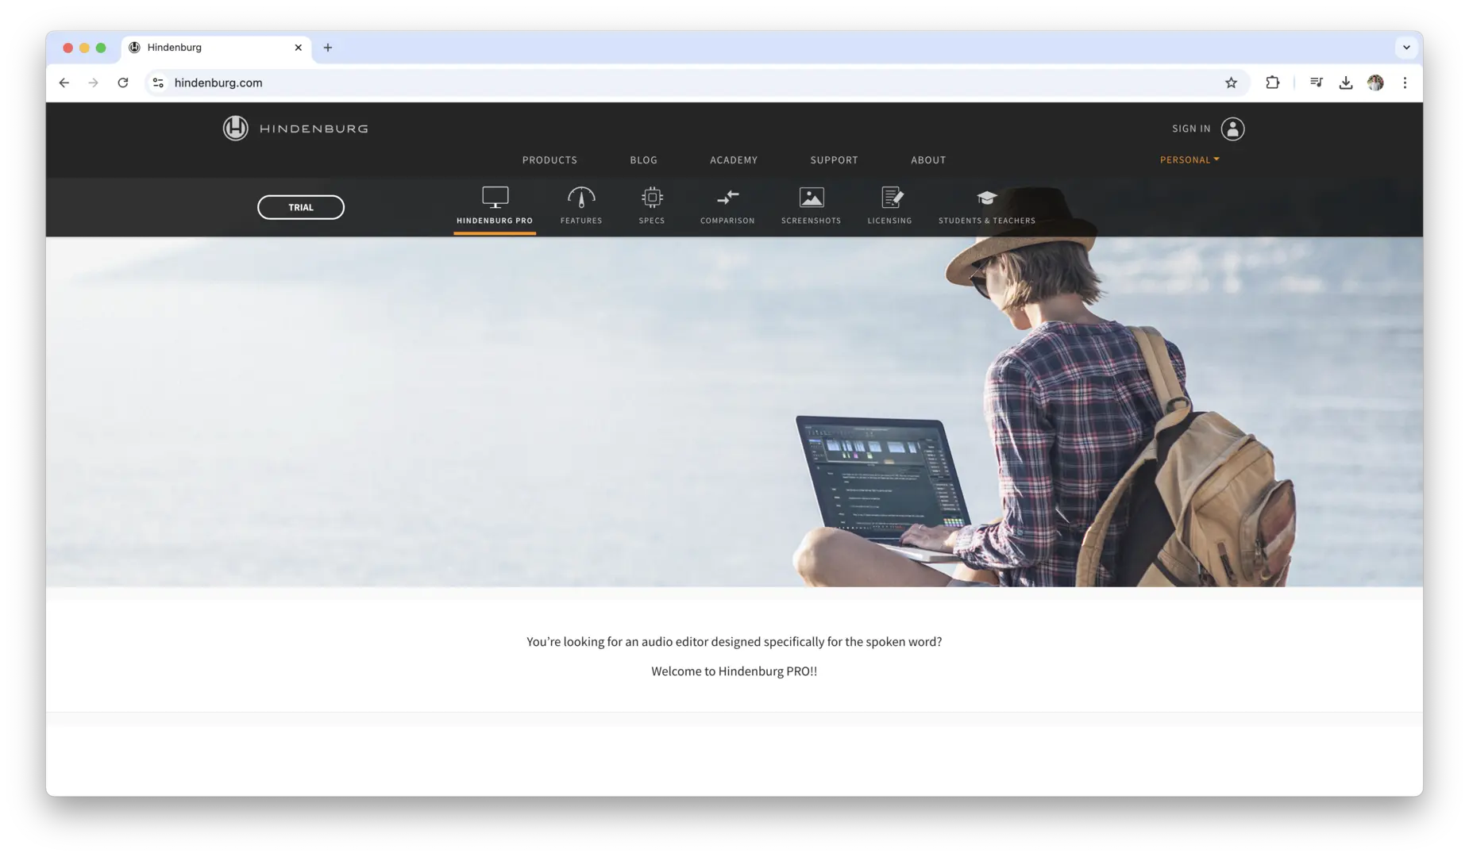Click the HINDENBURG wordmark text
1469x857 pixels.
coord(314,129)
